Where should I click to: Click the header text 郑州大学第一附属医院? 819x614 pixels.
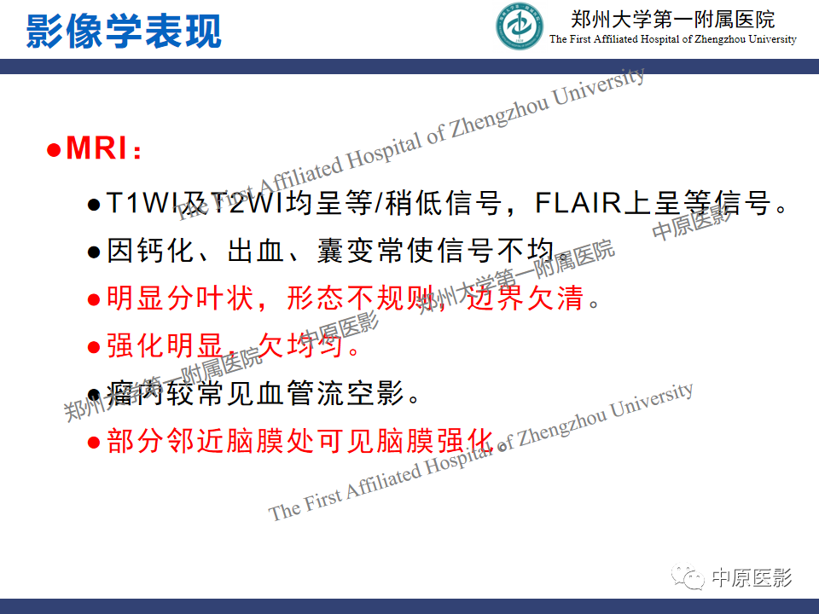click(673, 20)
